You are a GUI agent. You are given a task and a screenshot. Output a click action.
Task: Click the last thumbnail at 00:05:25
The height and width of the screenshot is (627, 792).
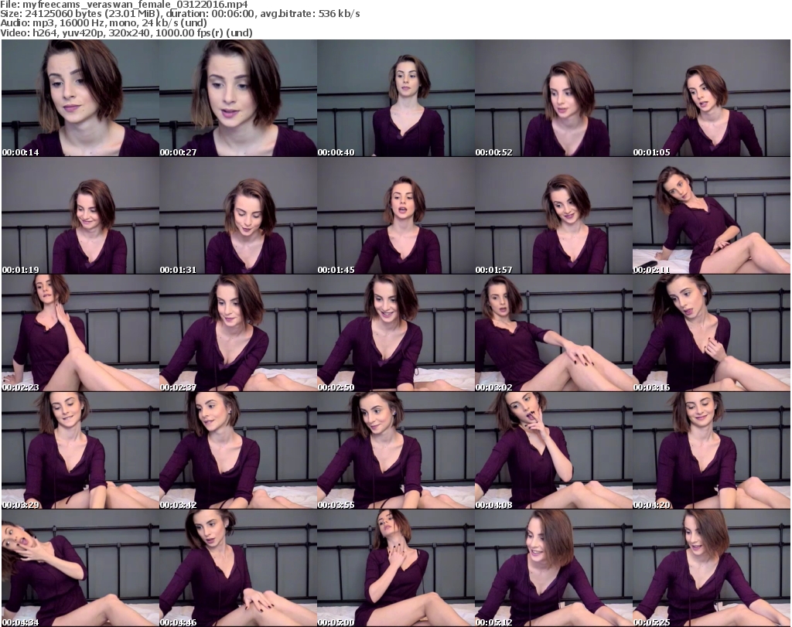tap(711, 567)
